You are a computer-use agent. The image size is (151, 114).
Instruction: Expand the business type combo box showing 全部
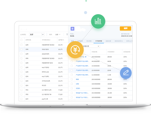click(x=37, y=34)
